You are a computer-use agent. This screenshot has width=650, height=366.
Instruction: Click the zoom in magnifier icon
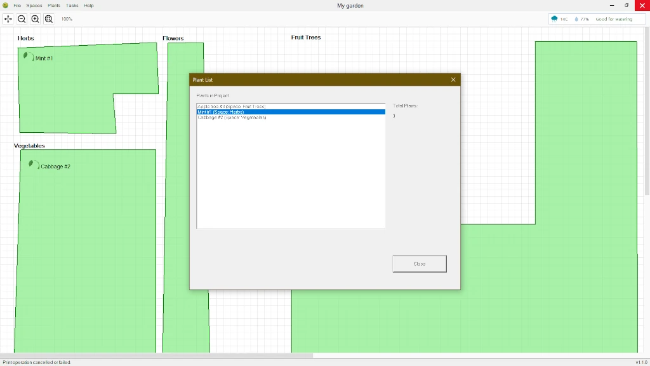35,19
